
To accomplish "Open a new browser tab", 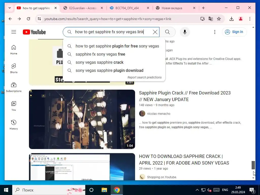I will tap(203, 8).
